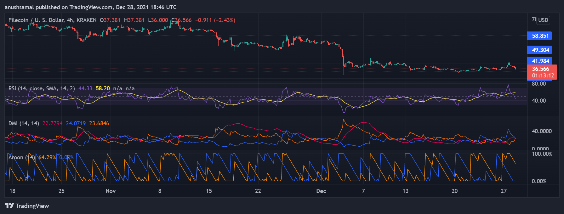Viewport: 564px width, 214px height.
Task: Click the 4h KRAKEN interval text
Action: [x=82, y=20]
